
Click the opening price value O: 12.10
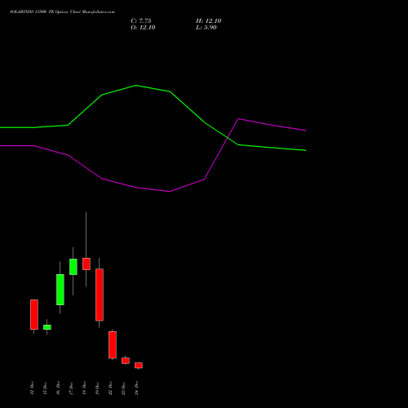[x=143, y=28]
